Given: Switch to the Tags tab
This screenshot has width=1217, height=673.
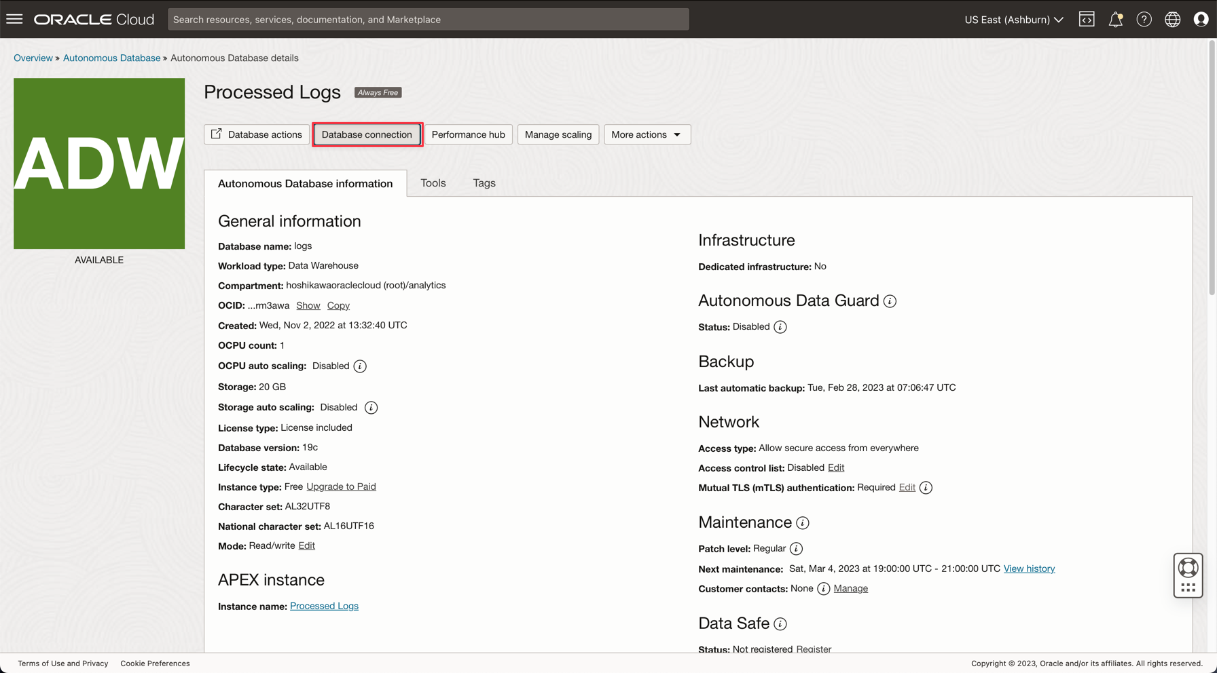Looking at the screenshot, I should click(484, 182).
